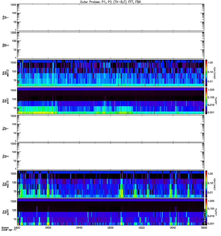Click the 10 tick label of the thc fff 1 panel
Screen dimensions: 221x236
click(15, 133)
